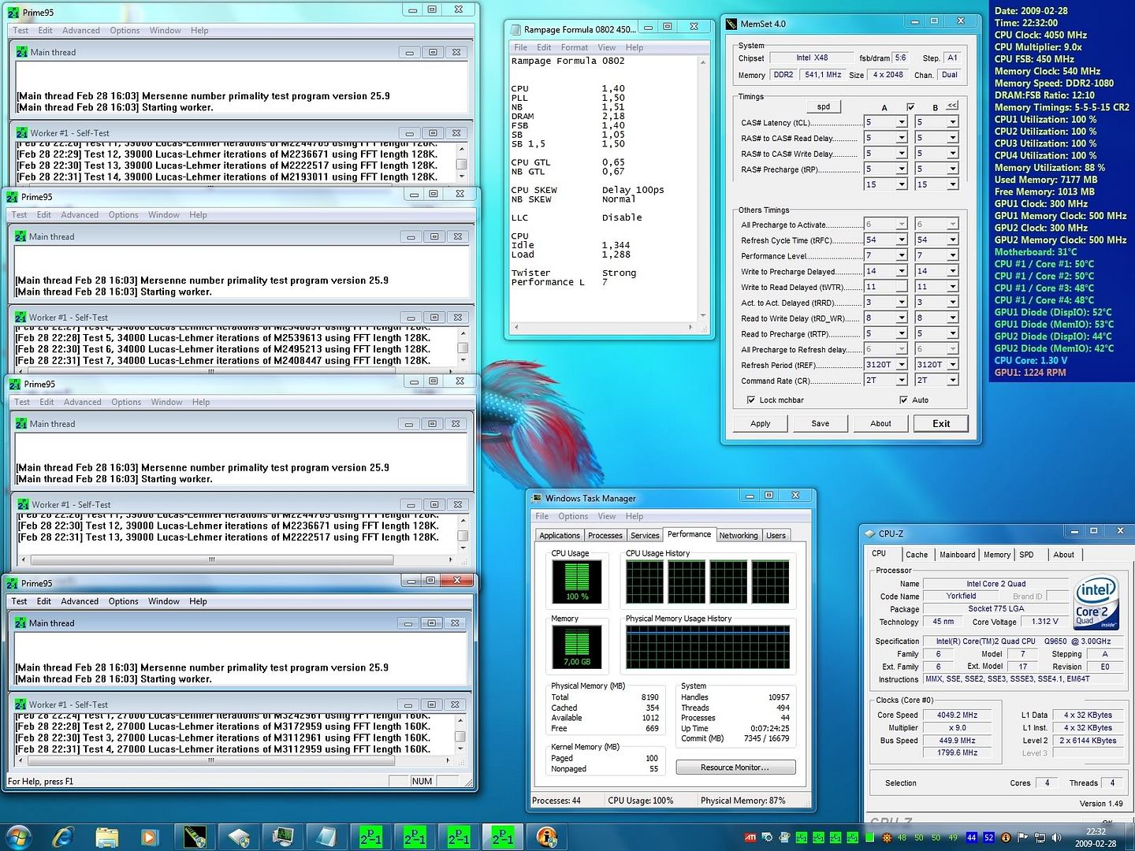This screenshot has height=851, width=1135.
Task: Click the About button in MemSet
Action: tap(881, 424)
